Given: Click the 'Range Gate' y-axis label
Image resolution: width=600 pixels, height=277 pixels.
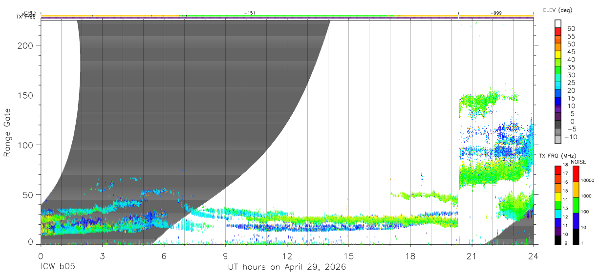Looking at the screenshot, I should pyautogui.click(x=7, y=132).
